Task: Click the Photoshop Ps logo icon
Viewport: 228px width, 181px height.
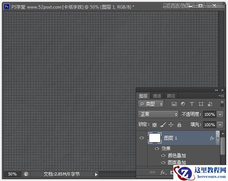Action: (7, 7)
